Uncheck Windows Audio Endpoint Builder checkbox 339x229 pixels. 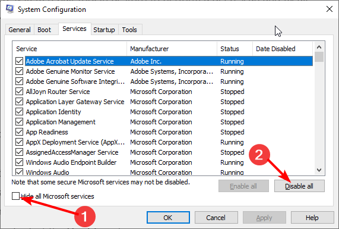click(x=19, y=162)
